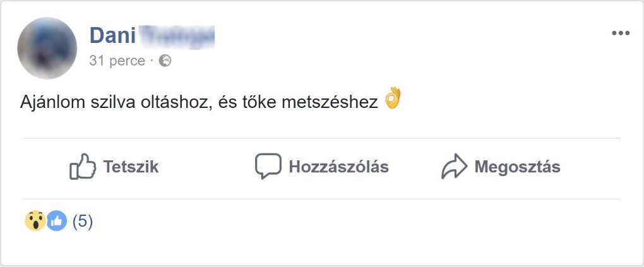Image resolution: width=644 pixels, height=267 pixels.
Task: Open the three-dot post options menu
Action: click(x=621, y=33)
